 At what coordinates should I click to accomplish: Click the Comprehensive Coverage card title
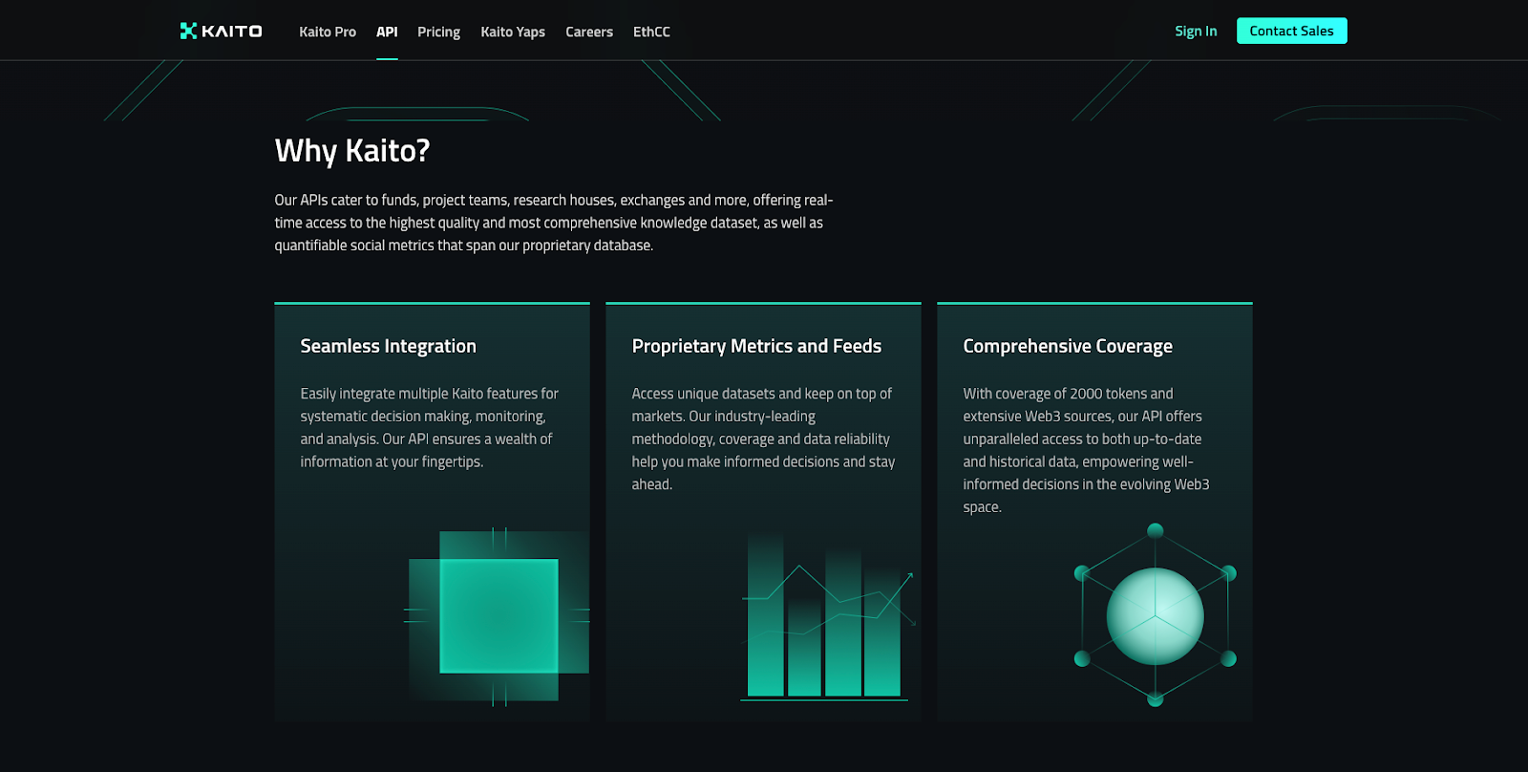coord(1068,346)
